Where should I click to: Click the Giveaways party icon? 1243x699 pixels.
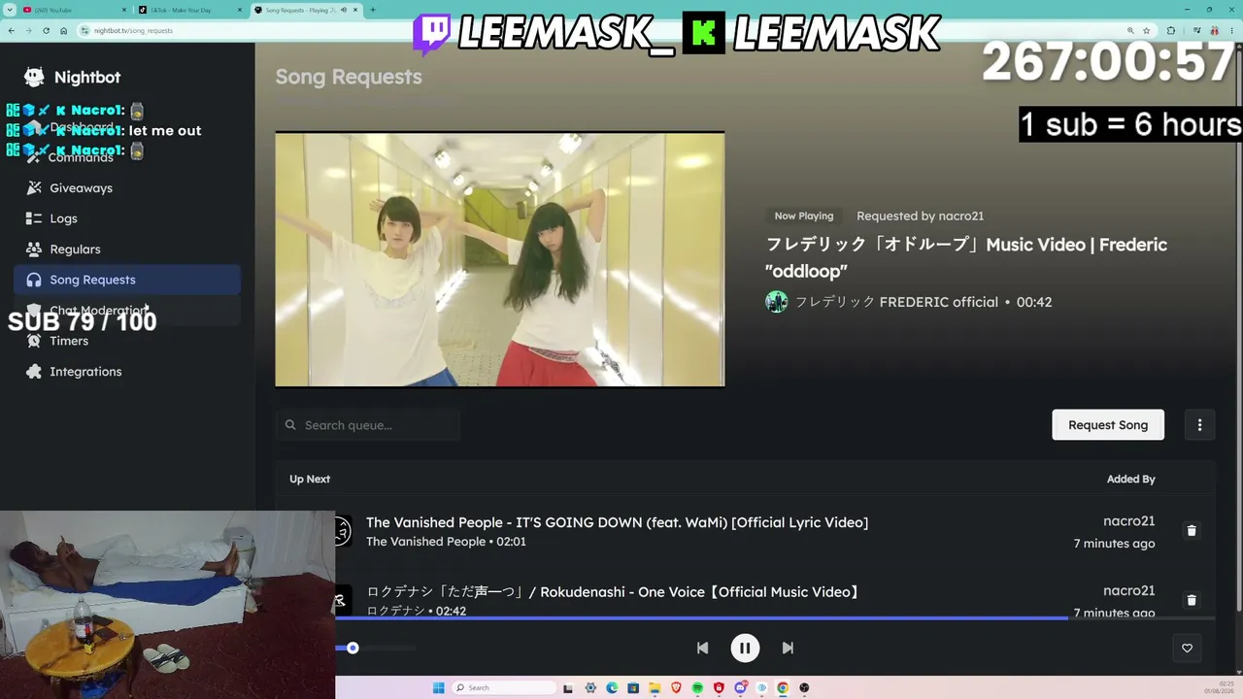point(34,187)
